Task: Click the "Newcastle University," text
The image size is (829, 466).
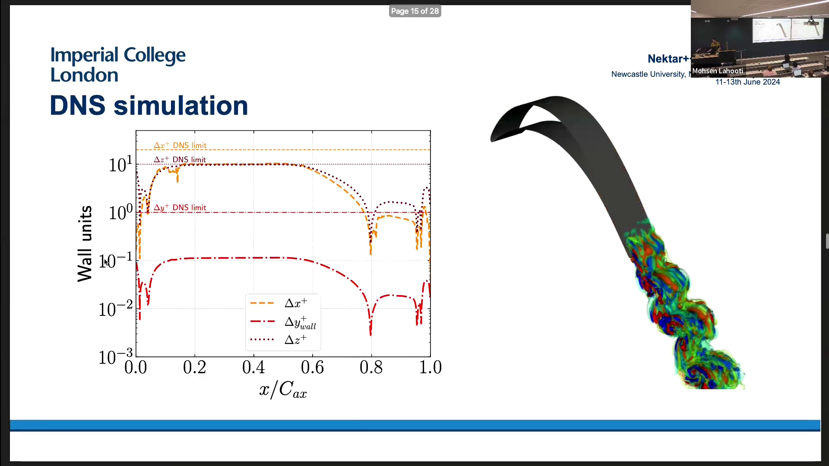Action: pos(648,74)
